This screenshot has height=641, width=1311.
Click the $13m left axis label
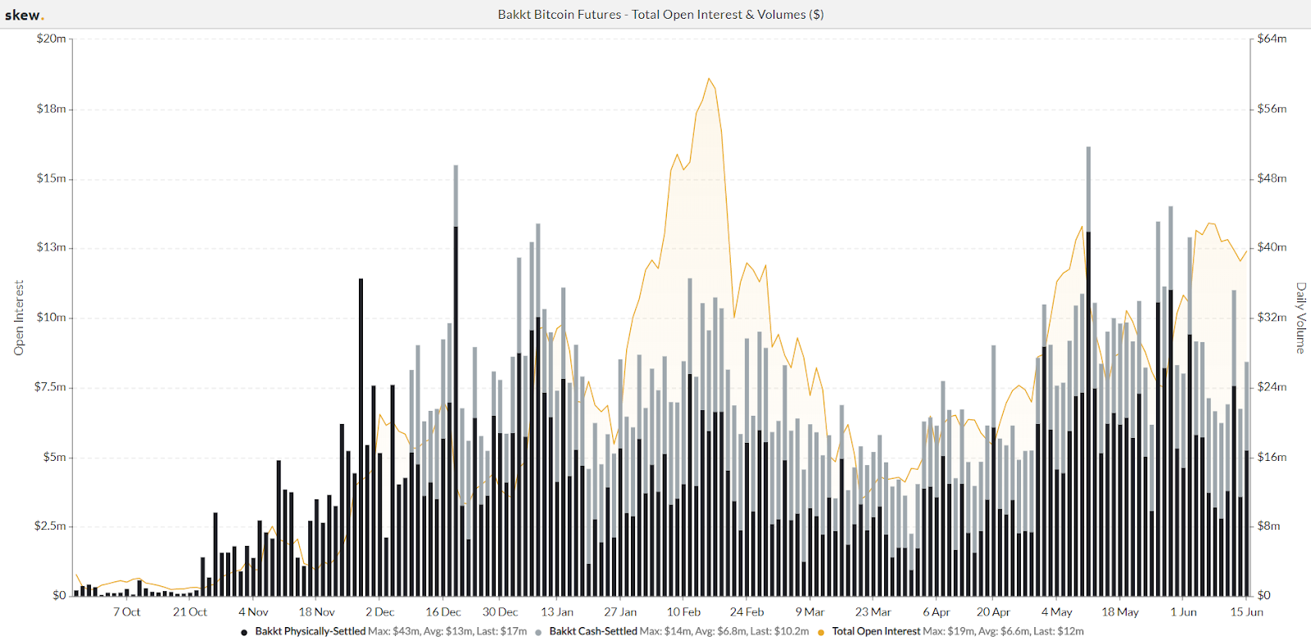coord(51,247)
